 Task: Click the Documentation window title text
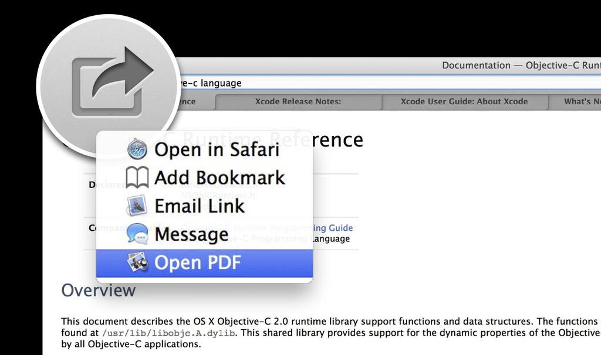click(521, 66)
